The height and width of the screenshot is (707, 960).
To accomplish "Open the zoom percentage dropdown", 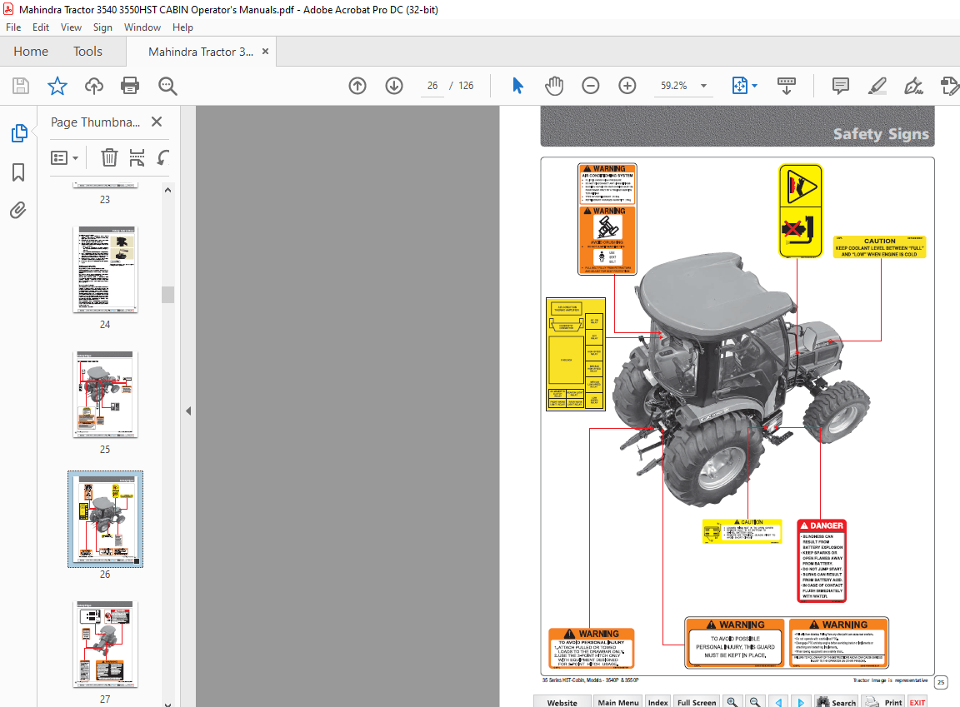I will pos(703,85).
